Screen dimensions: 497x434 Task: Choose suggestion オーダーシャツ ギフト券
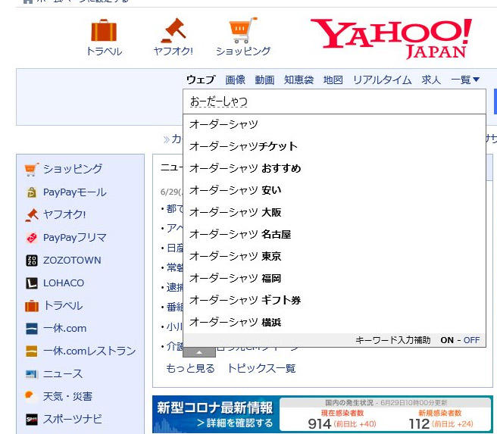coord(334,300)
